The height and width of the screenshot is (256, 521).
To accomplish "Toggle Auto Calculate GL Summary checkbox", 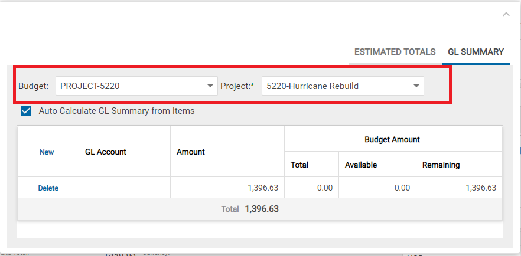I will (26, 110).
